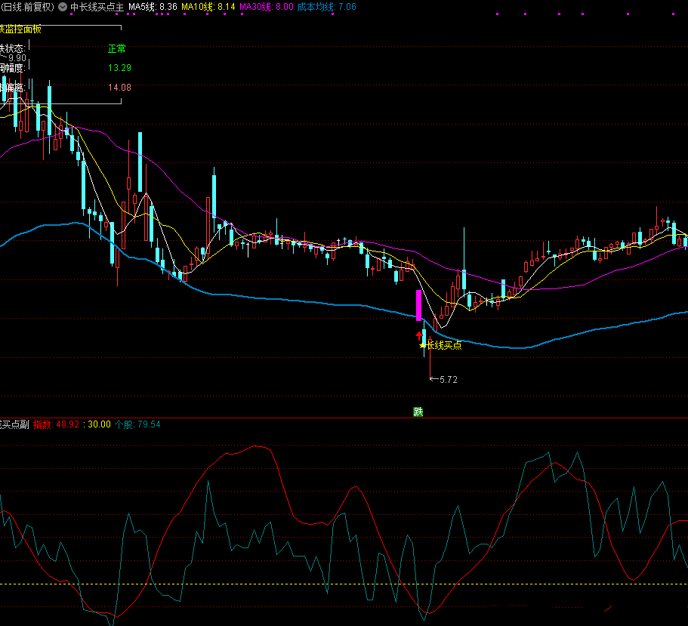Screen dimensions: 688x626
Task: Select the 13.29 value in the panel
Action: [x=119, y=68]
